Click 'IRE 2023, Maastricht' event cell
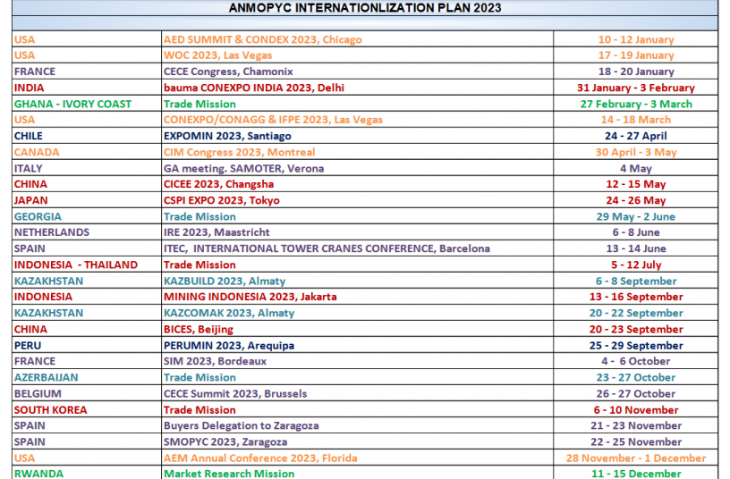 (x=358, y=232)
